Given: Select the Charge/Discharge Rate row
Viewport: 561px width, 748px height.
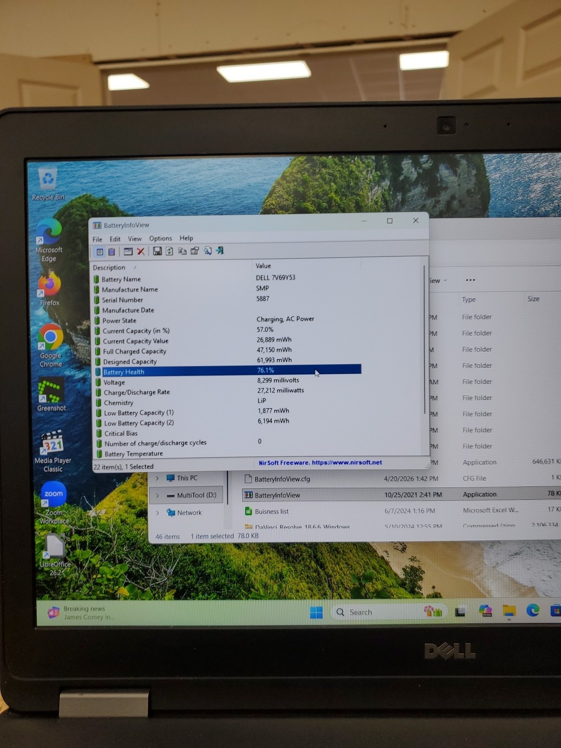Looking at the screenshot, I should tap(228, 392).
